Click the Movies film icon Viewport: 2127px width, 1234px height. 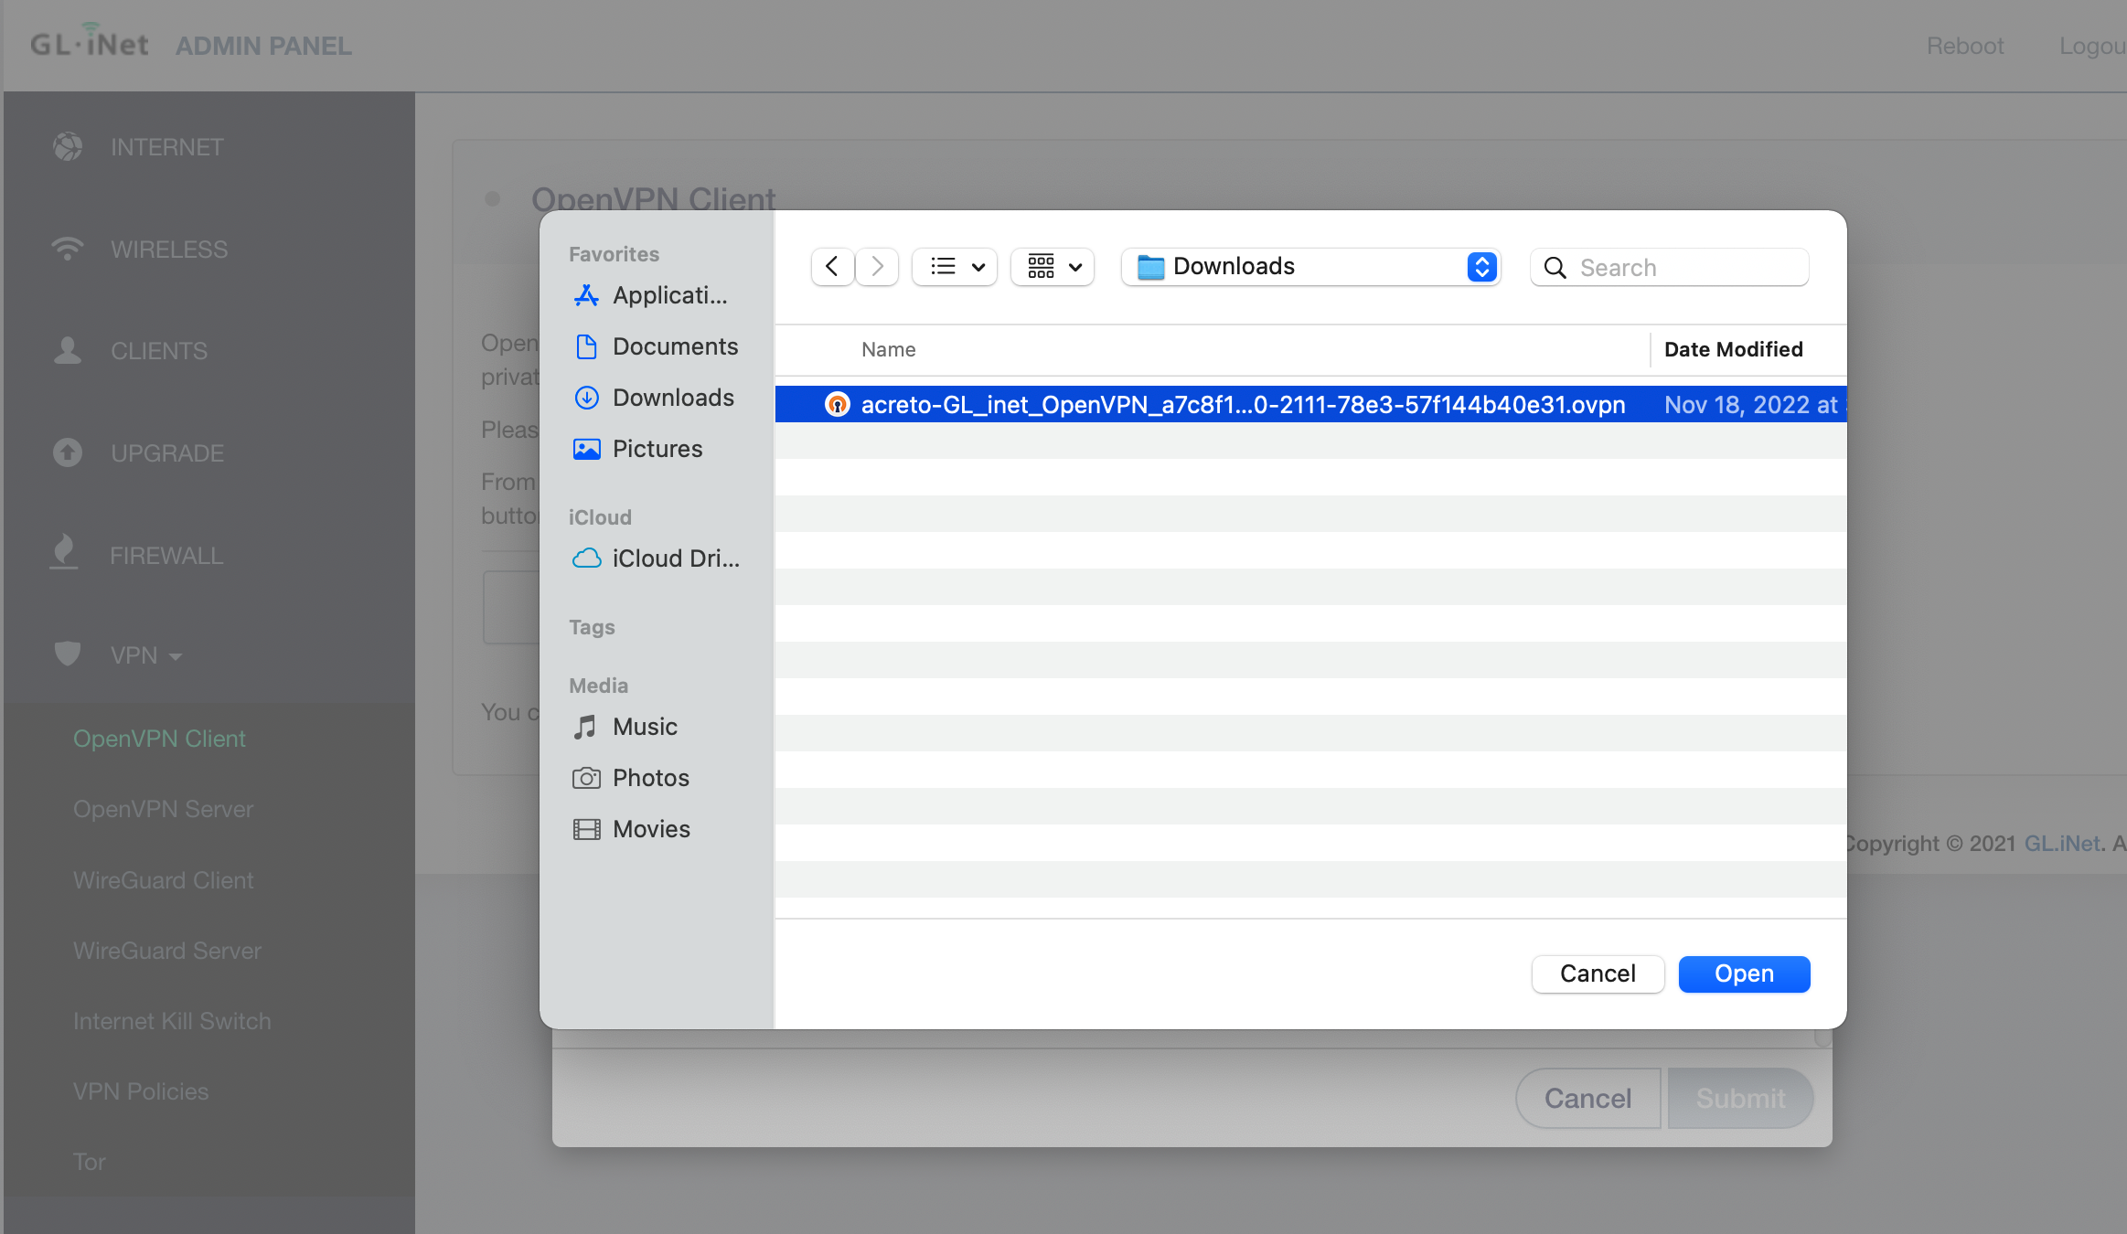[586, 829]
